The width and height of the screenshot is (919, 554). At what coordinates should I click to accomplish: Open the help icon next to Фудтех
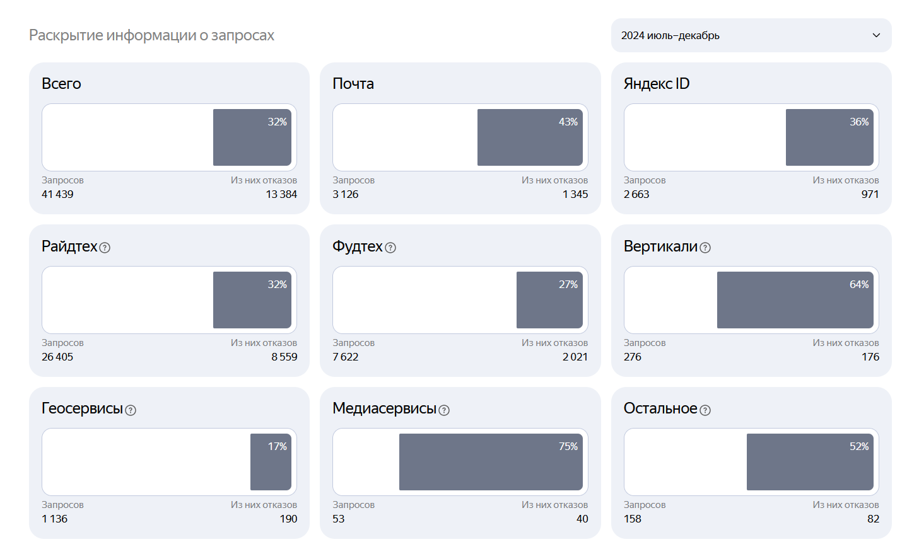(390, 248)
